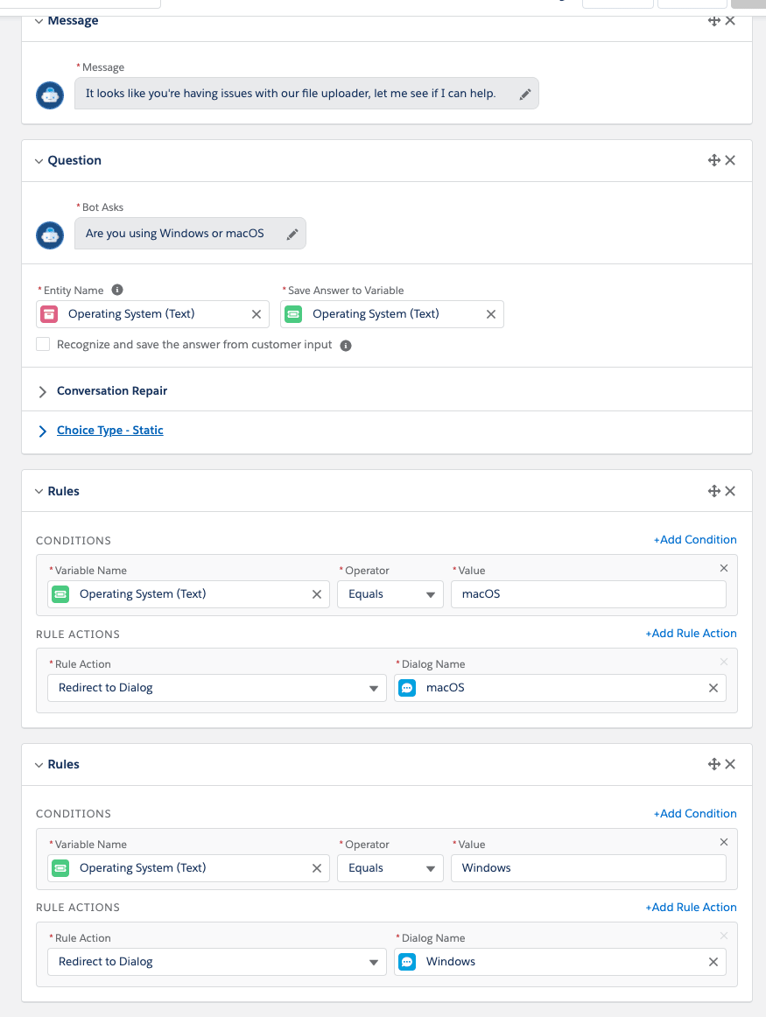
Task: Add Condition to the Windows rule
Action: click(695, 813)
